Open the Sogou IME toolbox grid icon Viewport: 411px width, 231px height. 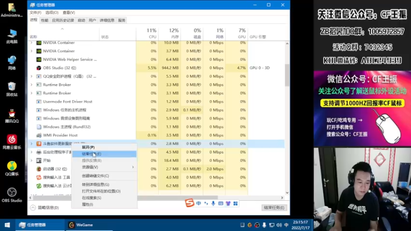(x=235, y=203)
